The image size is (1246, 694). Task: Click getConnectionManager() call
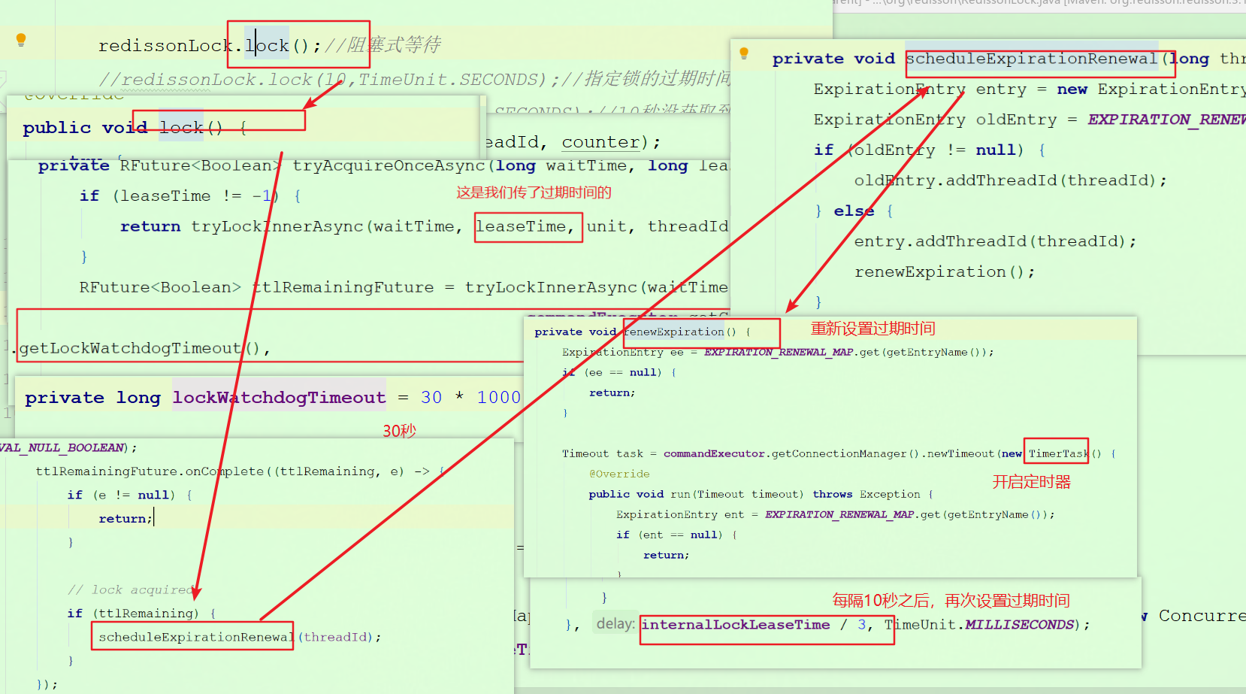click(x=845, y=453)
